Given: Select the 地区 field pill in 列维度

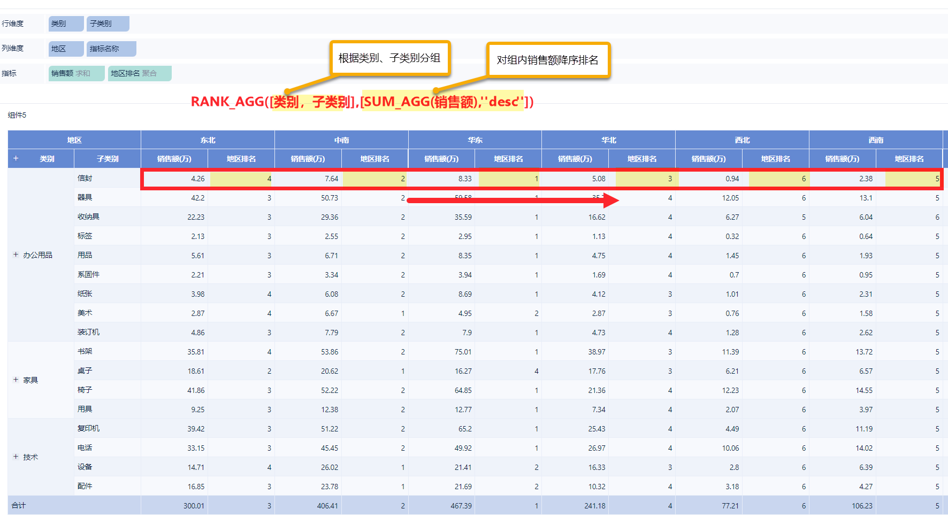Looking at the screenshot, I should coord(66,49).
